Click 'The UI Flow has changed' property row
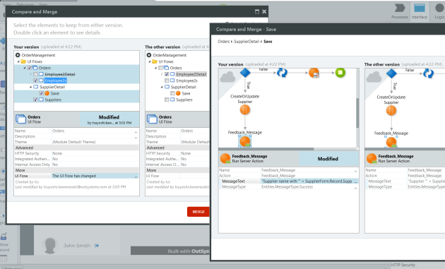The height and width of the screenshot is (269, 445). pyautogui.click(x=76, y=176)
